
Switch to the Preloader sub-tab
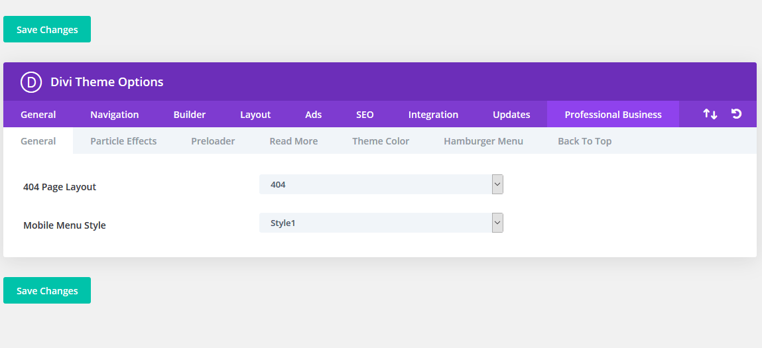click(213, 141)
